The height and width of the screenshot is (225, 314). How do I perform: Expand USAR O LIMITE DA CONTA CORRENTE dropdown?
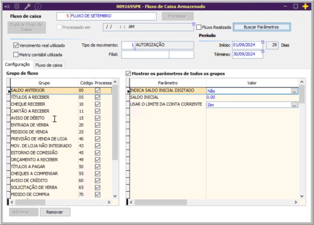tap(294, 105)
